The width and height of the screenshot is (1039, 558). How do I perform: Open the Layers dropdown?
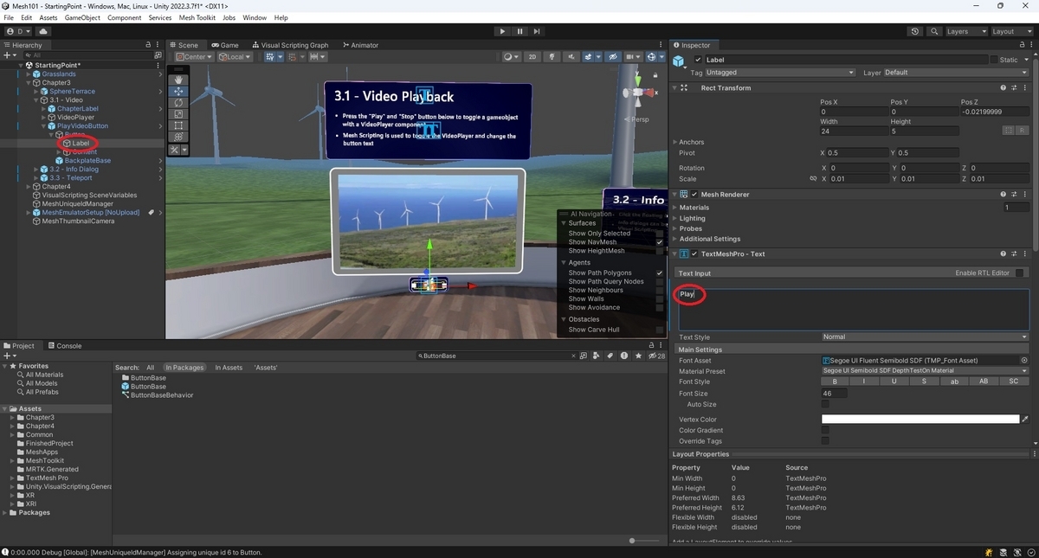click(x=965, y=31)
